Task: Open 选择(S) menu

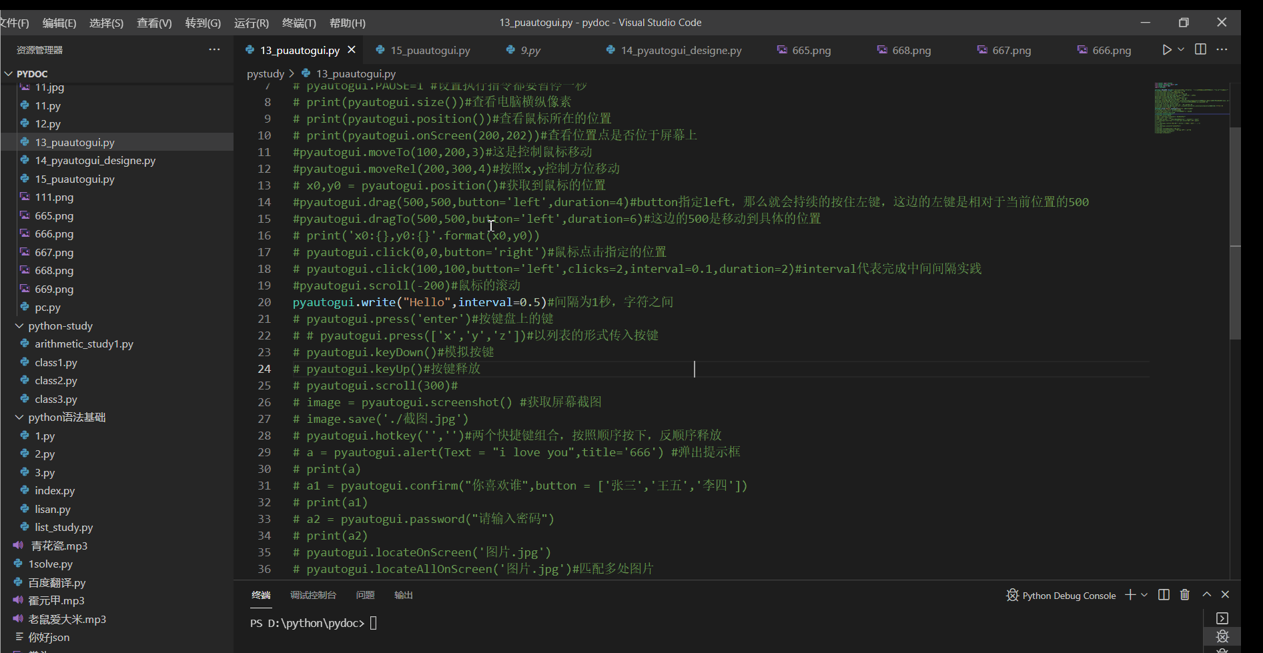Action: pyautogui.click(x=106, y=23)
